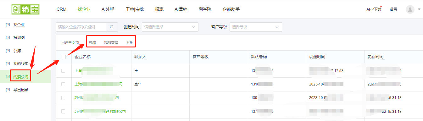Click the user avatar icon
Viewport: 423px width, 121px height.
(410, 9)
